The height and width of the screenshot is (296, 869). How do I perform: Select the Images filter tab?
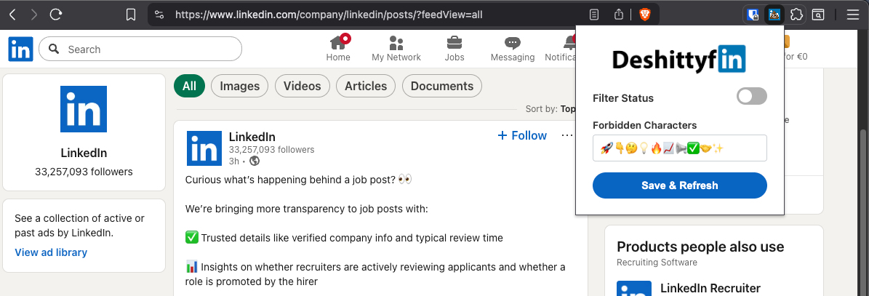pyautogui.click(x=239, y=86)
